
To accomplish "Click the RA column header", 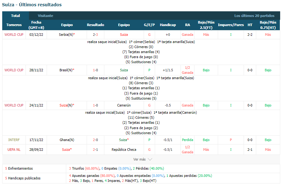I will tap(188, 25).
